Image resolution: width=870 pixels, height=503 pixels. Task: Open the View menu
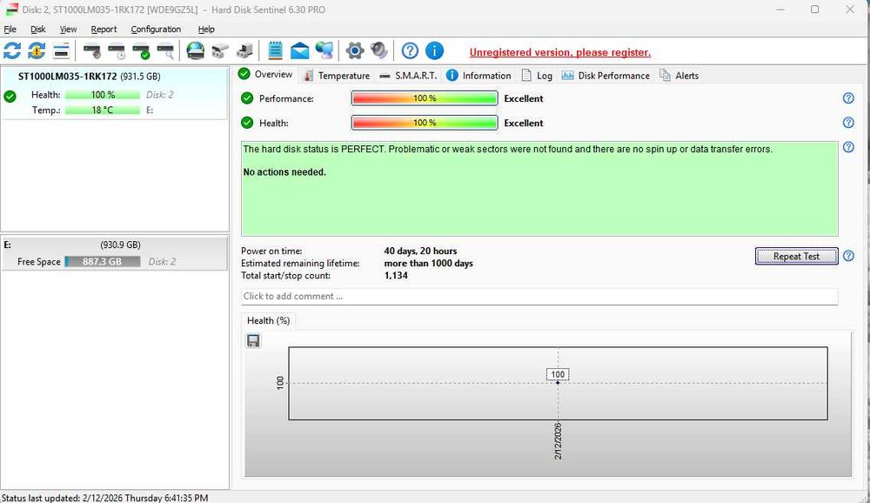[x=68, y=29]
